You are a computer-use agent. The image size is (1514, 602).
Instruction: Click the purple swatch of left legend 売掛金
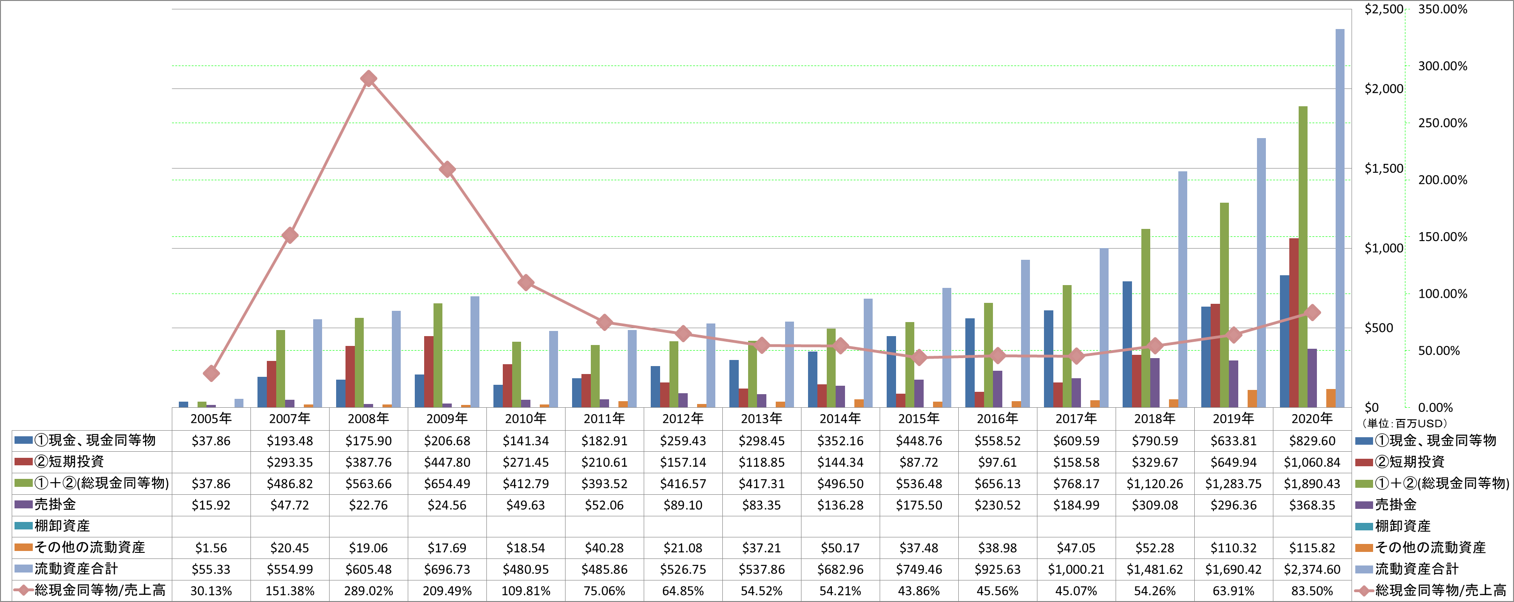pyautogui.click(x=23, y=505)
